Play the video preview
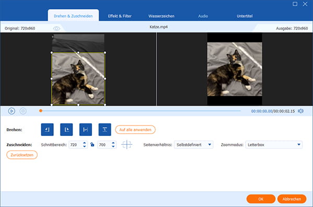The height and width of the screenshot is (207, 313). pos(11,111)
